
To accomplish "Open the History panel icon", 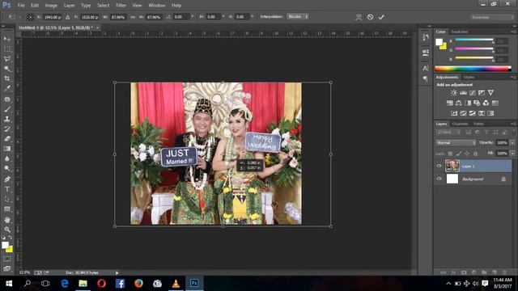I will [425, 37].
